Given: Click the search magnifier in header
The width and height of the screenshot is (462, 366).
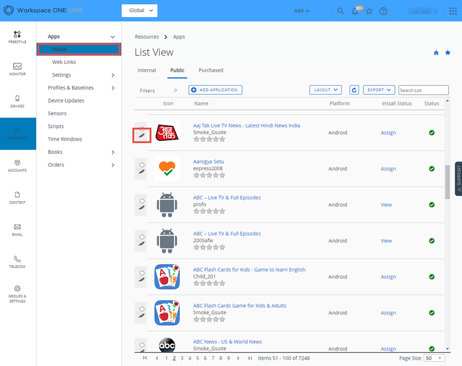Looking at the screenshot, I should 340,11.
